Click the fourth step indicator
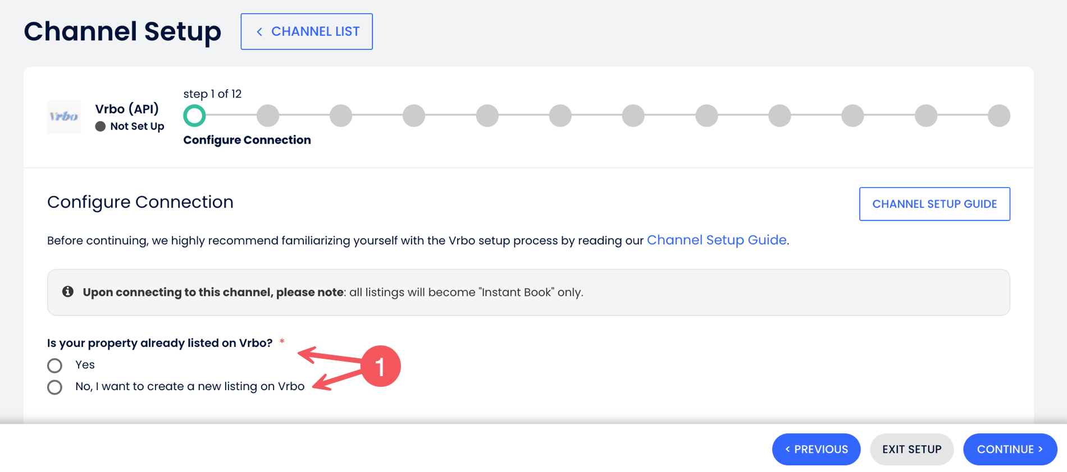The width and height of the screenshot is (1067, 472). click(414, 115)
